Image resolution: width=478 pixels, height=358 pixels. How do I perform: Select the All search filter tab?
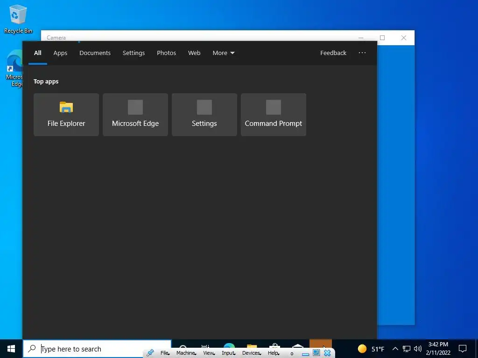(x=37, y=53)
